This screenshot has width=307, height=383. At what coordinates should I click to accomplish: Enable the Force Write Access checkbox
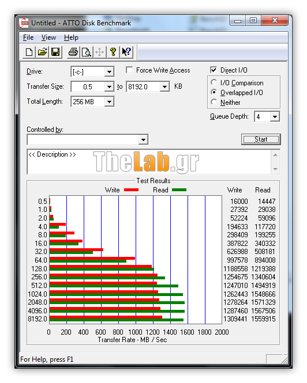click(x=129, y=70)
